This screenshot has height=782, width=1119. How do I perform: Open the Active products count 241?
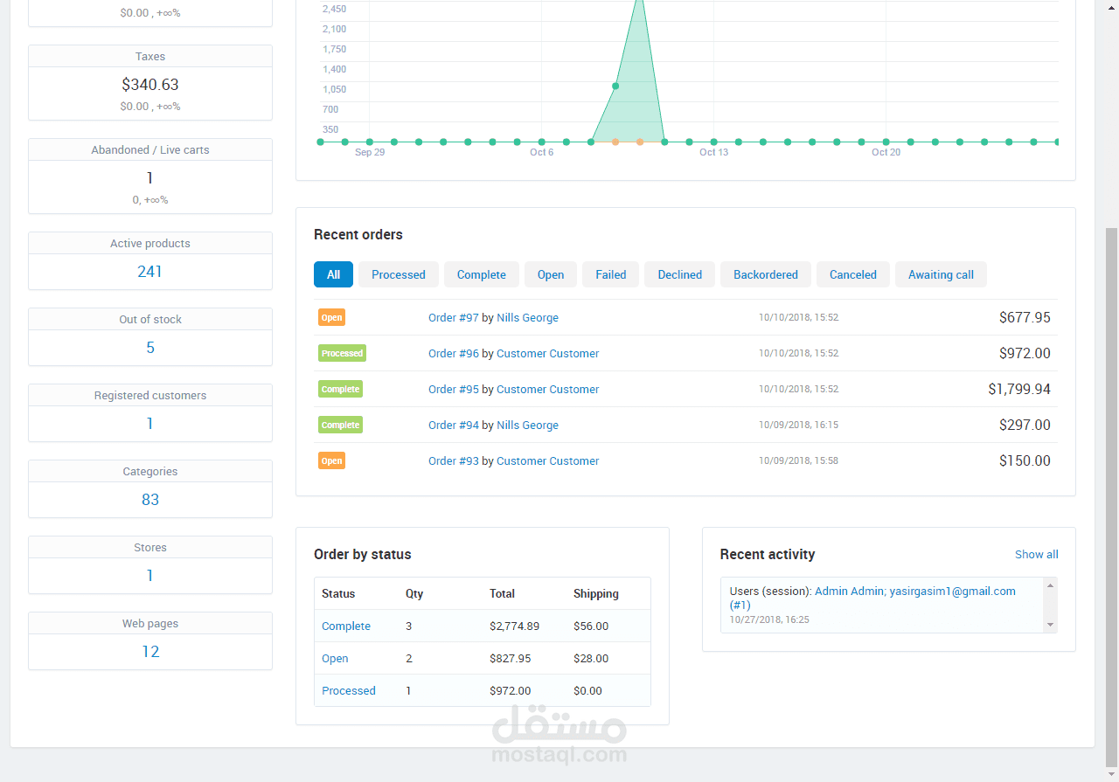click(150, 272)
